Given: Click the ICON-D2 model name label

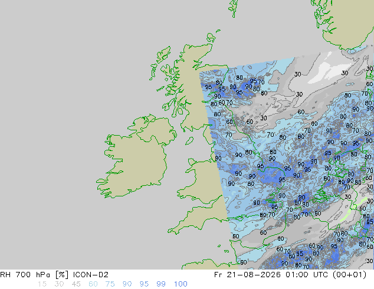Looking at the screenshot, I should click(x=91, y=275).
